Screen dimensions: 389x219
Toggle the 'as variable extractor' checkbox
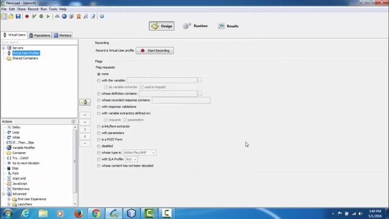pos(106,87)
